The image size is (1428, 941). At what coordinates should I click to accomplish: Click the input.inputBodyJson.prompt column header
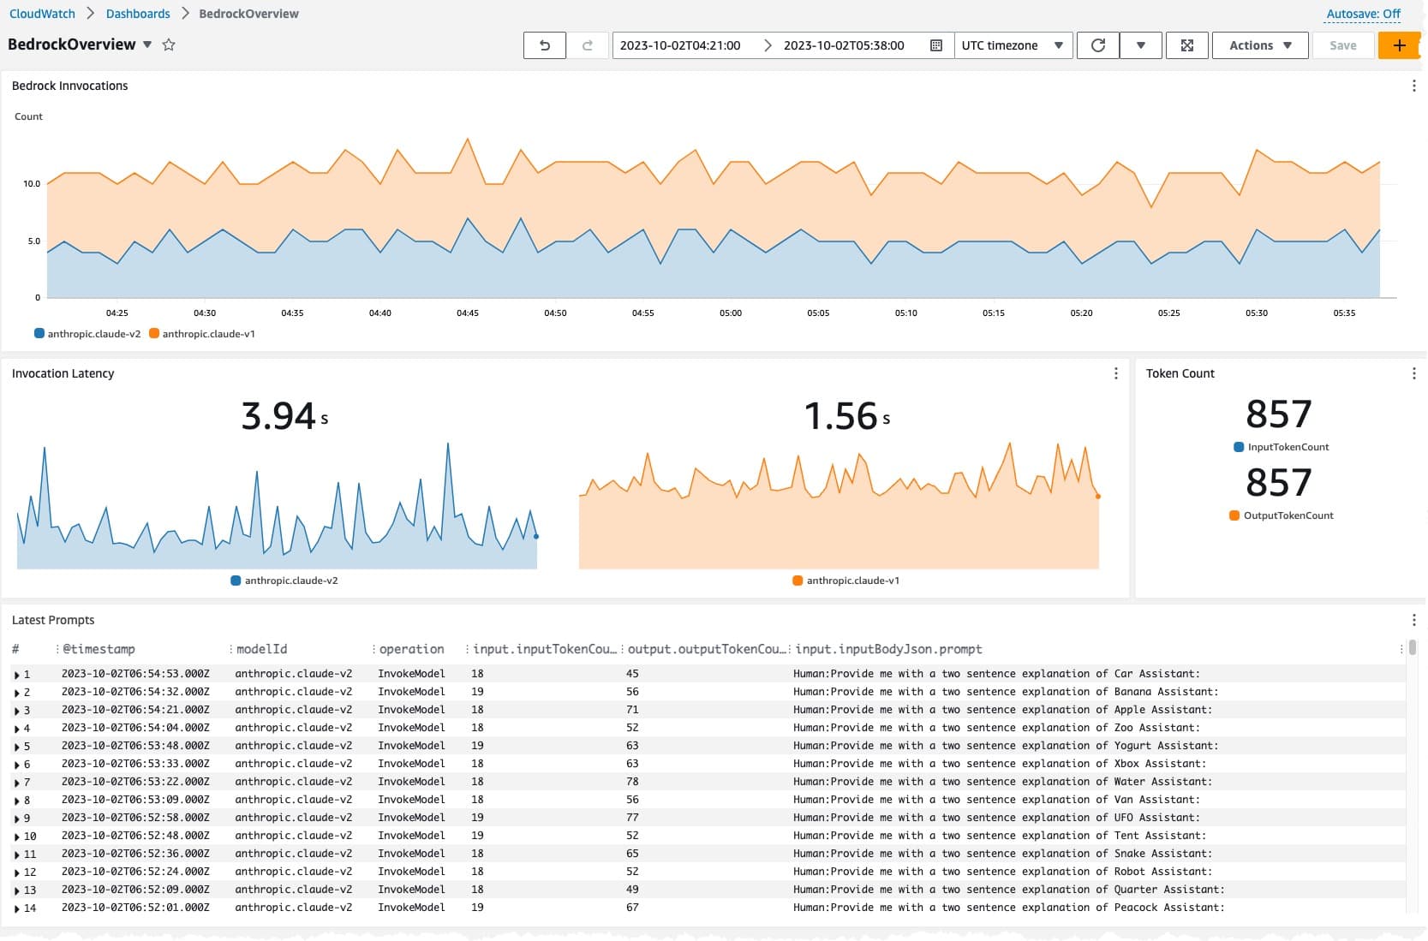tap(888, 649)
